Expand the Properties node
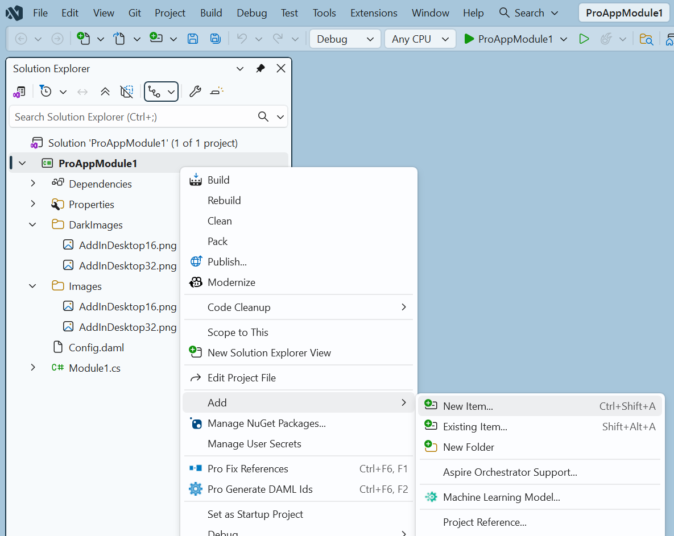Viewport: 674px width, 536px height. (33, 204)
